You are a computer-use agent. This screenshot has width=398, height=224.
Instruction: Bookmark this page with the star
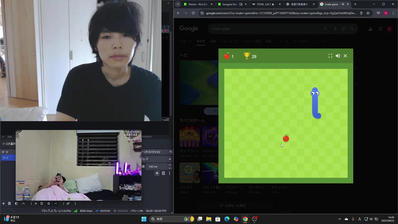pyautogui.click(x=368, y=13)
